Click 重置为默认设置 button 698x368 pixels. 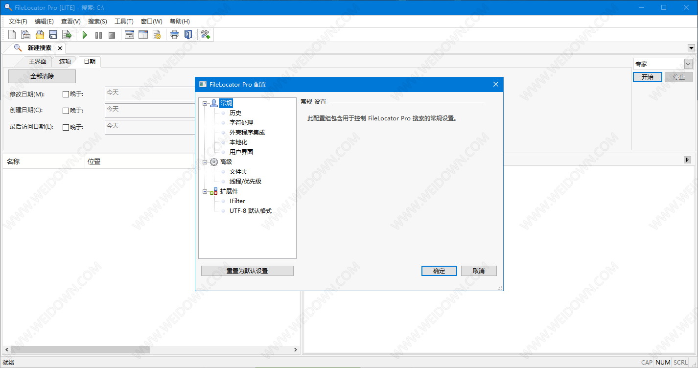click(247, 271)
